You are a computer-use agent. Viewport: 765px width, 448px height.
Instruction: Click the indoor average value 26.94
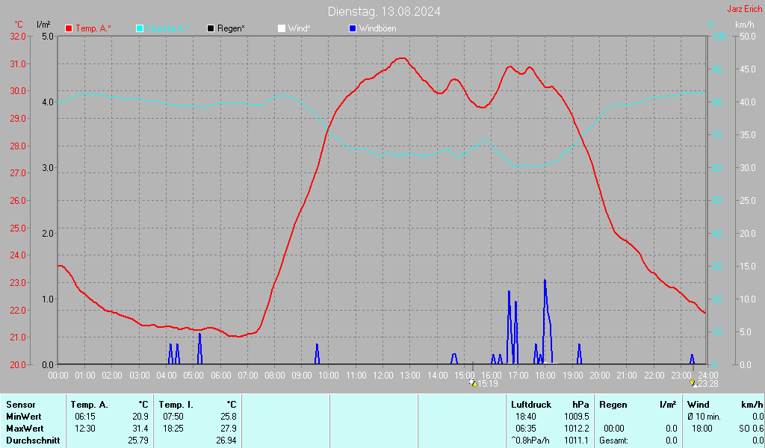tap(226, 441)
